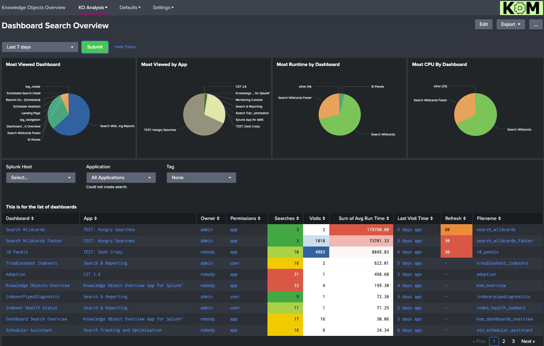Open the IndexerPipesDiagnostic dashboard link

point(33,297)
